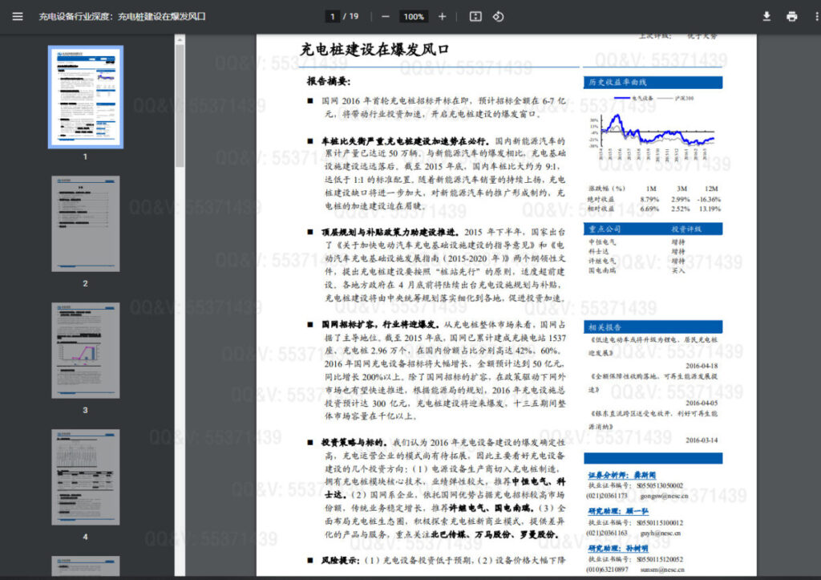The width and height of the screenshot is (821, 580).
Task: Open page 3 thumbnail
Action: pos(85,351)
